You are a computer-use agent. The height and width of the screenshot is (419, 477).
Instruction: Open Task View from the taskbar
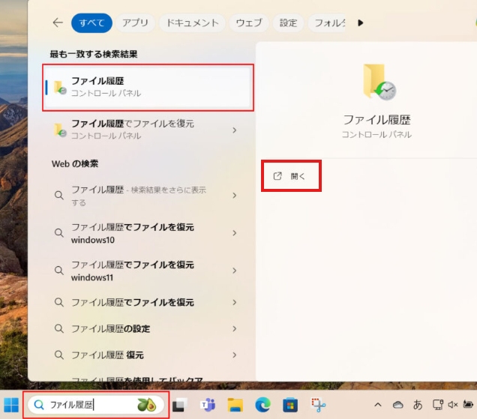click(x=180, y=405)
